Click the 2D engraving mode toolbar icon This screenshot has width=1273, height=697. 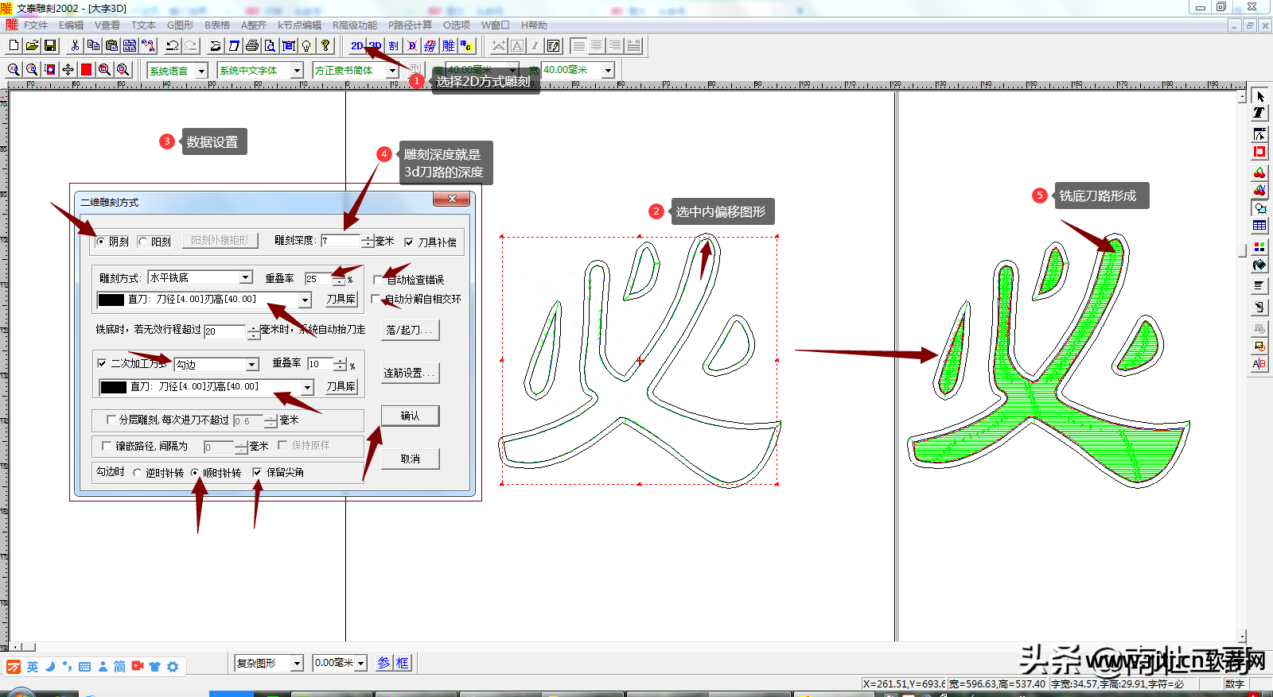[357, 46]
